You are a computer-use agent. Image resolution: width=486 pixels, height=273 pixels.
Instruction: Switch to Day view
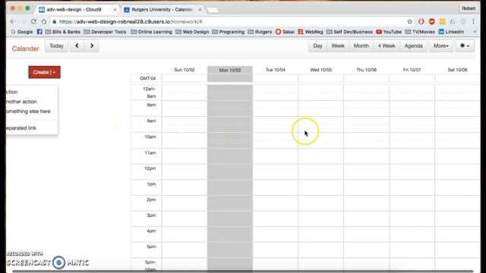tap(317, 45)
